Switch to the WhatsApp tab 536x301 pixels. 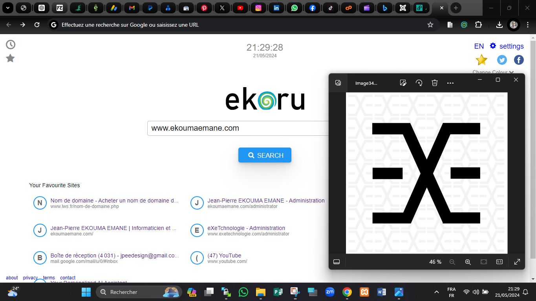tap(295, 8)
